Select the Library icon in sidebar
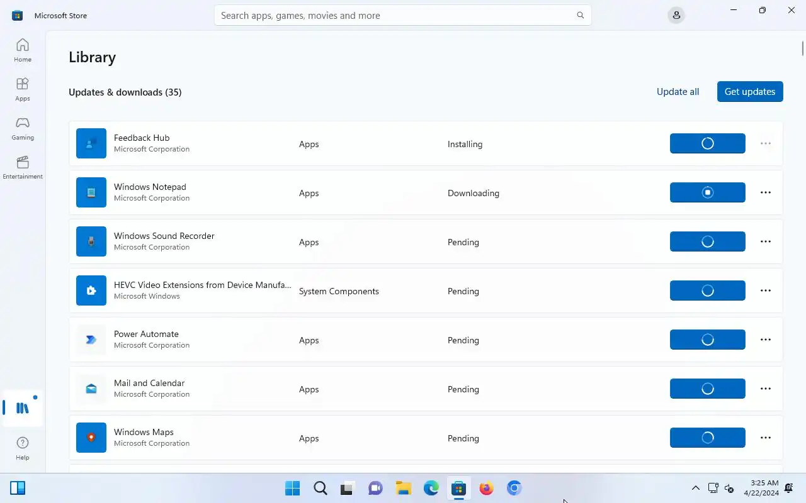The height and width of the screenshot is (503, 806). pyautogui.click(x=23, y=408)
